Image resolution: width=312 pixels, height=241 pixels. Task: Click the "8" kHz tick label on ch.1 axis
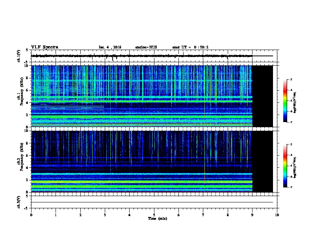(x=28, y=78)
